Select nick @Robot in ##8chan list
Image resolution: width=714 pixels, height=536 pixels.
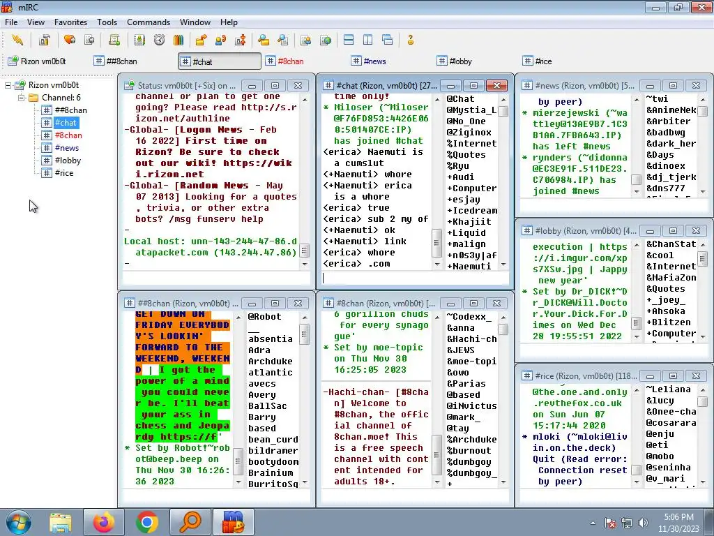(264, 317)
